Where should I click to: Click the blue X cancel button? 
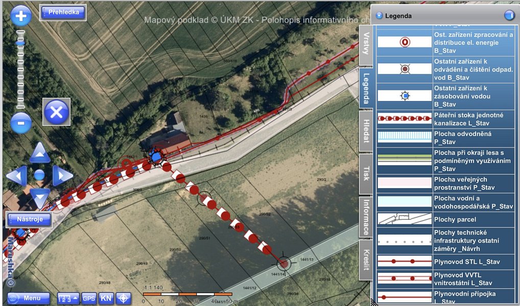[x=56, y=112]
